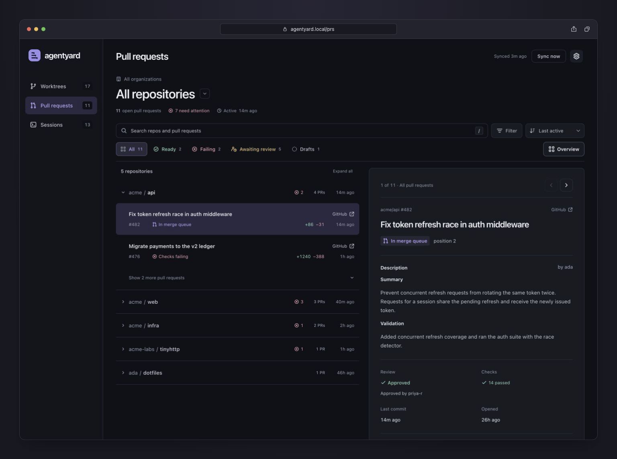Switch to the Failing tab

[x=206, y=149]
